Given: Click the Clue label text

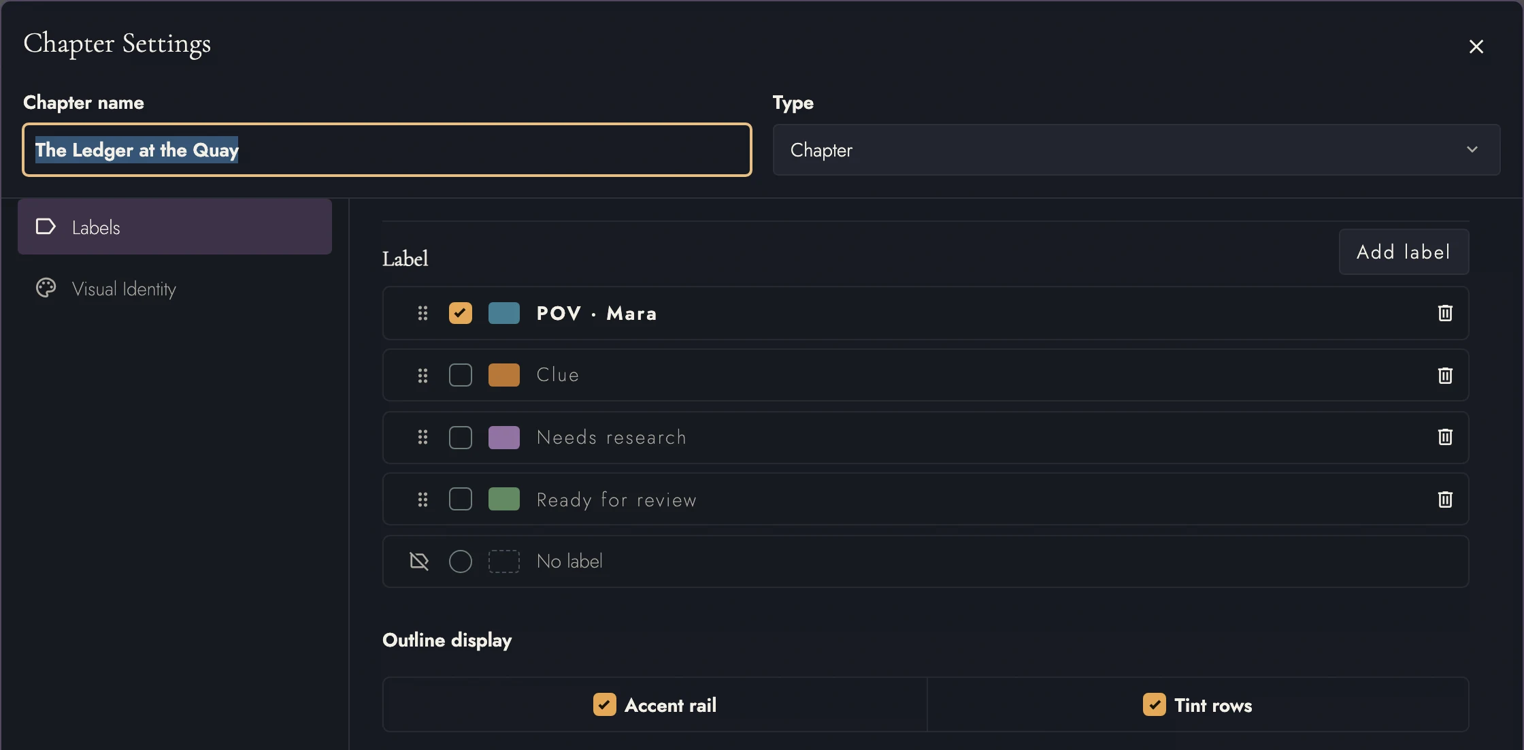Looking at the screenshot, I should click(558, 375).
